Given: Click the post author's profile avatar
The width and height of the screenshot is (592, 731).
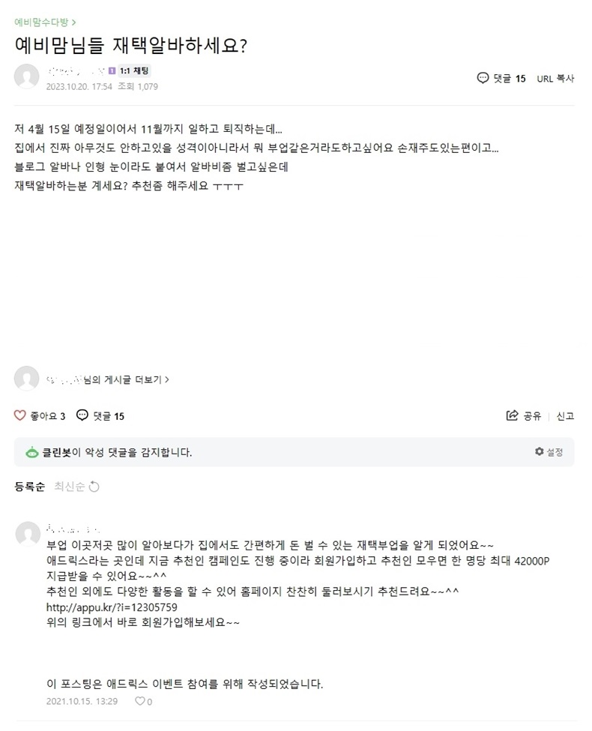Looking at the screenshot, I should click(27, 77).
